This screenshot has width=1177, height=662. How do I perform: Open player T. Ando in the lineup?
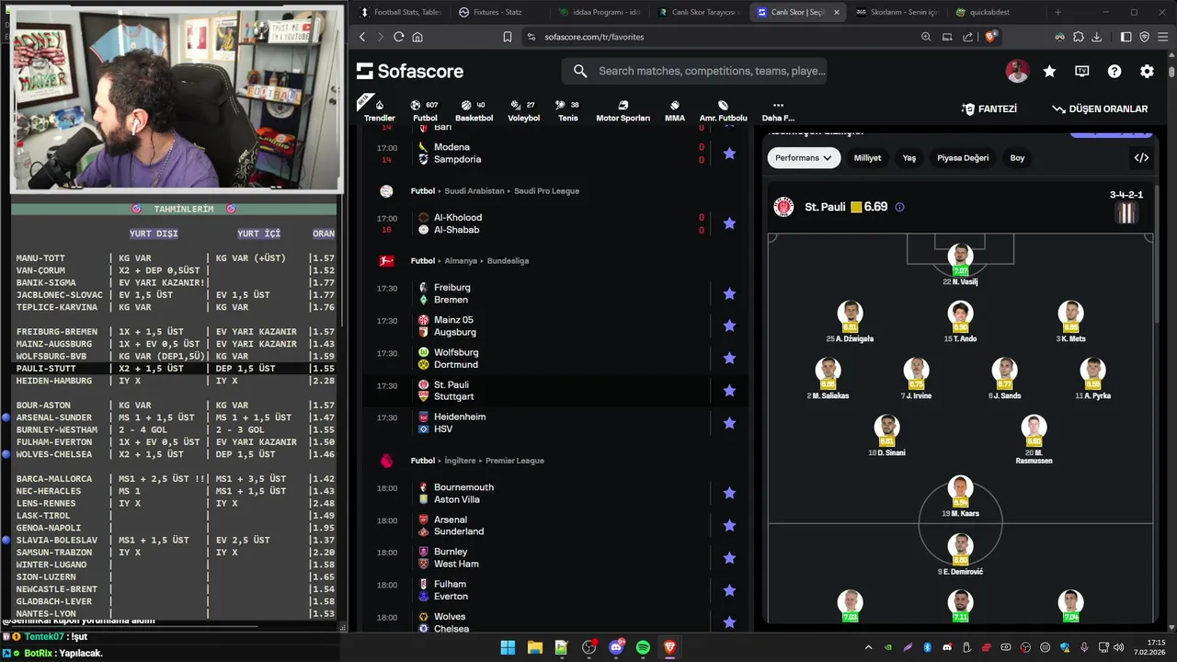960,322
